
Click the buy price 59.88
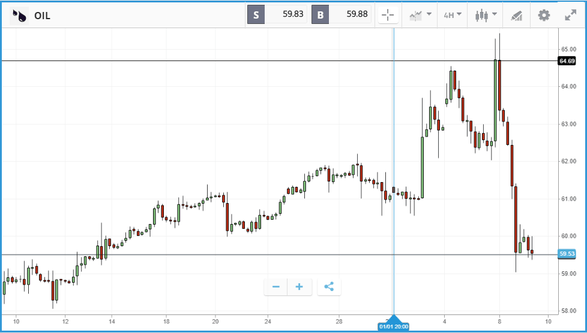point(357,14)
